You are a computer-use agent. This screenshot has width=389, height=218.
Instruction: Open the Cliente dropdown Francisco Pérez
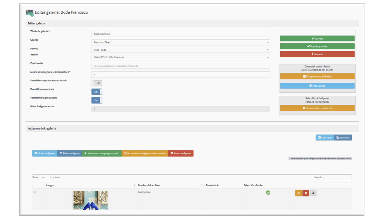[x=181, y=42]
